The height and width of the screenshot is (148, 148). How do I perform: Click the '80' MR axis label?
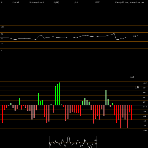tap(144, 88)
